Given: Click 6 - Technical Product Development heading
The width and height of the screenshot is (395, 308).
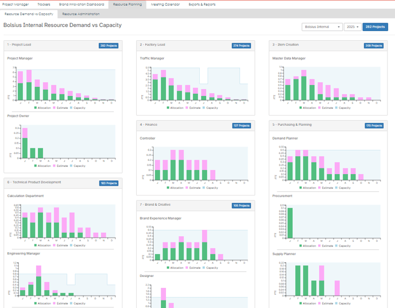Looking at the screenshot, I should pos(34,182).
